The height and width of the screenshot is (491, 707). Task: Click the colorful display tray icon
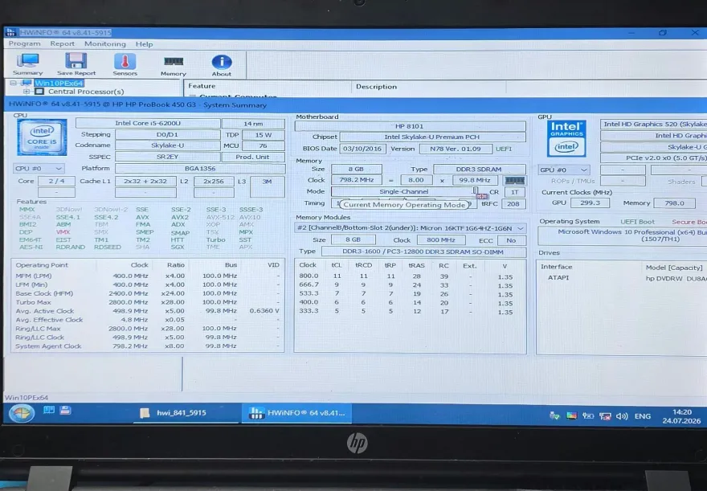pyautogui.click(x=571, y=415)
